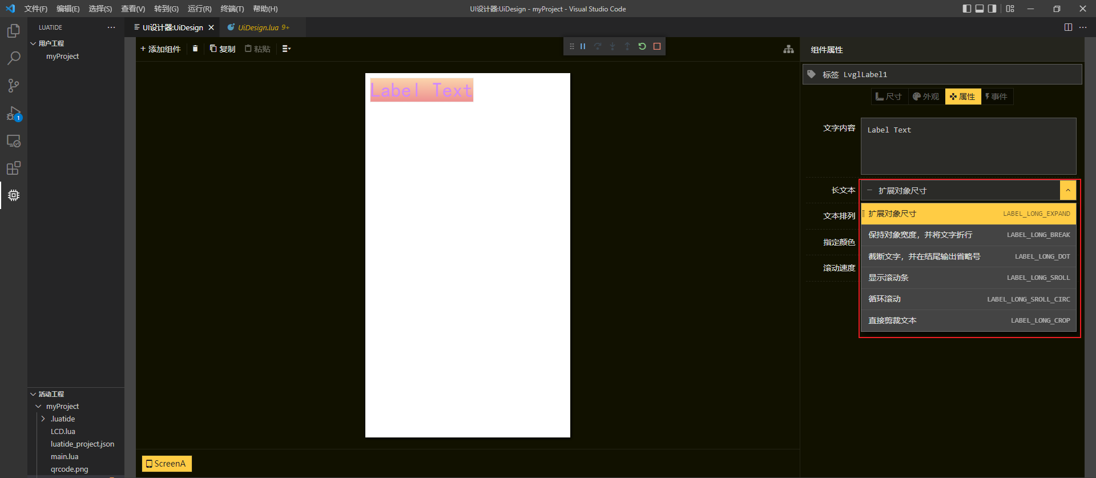
Task: Collapse the 长文本 dropdown arrow
Action: click(1068, 190)
